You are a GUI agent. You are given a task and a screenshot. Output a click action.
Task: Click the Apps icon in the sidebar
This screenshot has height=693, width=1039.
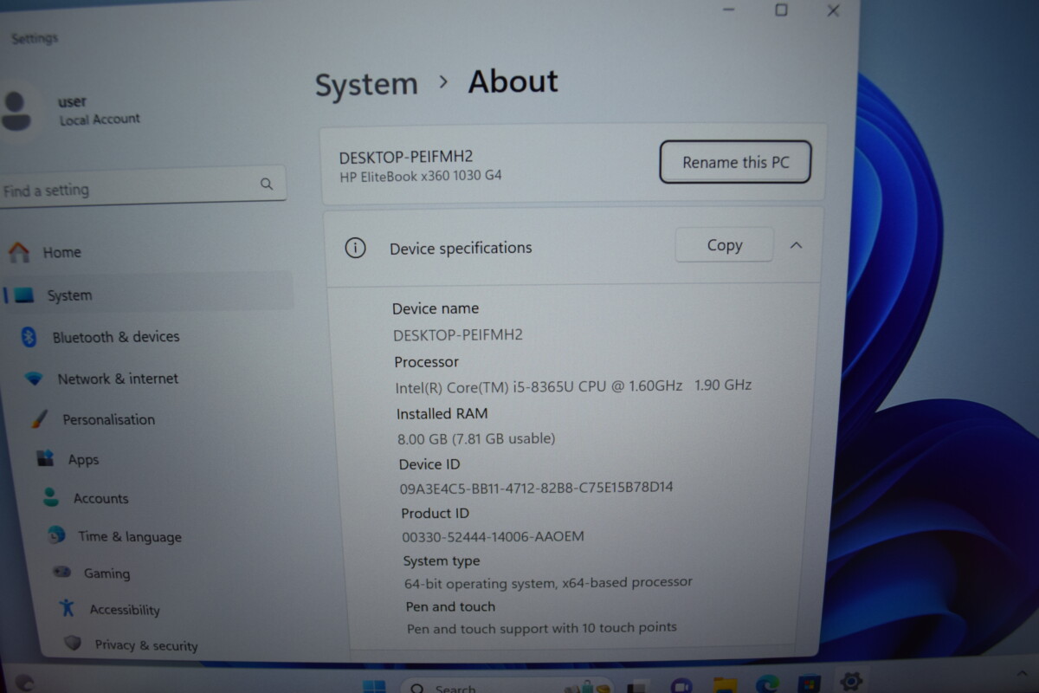46,458
